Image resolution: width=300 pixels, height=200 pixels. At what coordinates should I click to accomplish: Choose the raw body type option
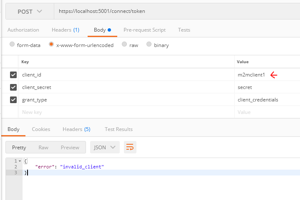124,44
